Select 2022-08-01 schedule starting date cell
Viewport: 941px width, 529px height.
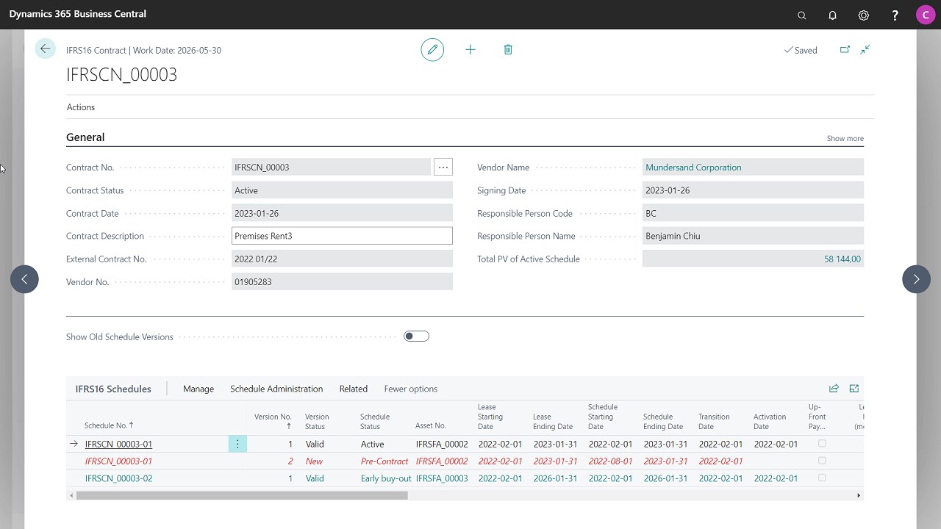[610, 461]
